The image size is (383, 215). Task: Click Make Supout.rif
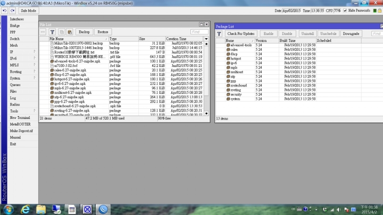point(21,131)
